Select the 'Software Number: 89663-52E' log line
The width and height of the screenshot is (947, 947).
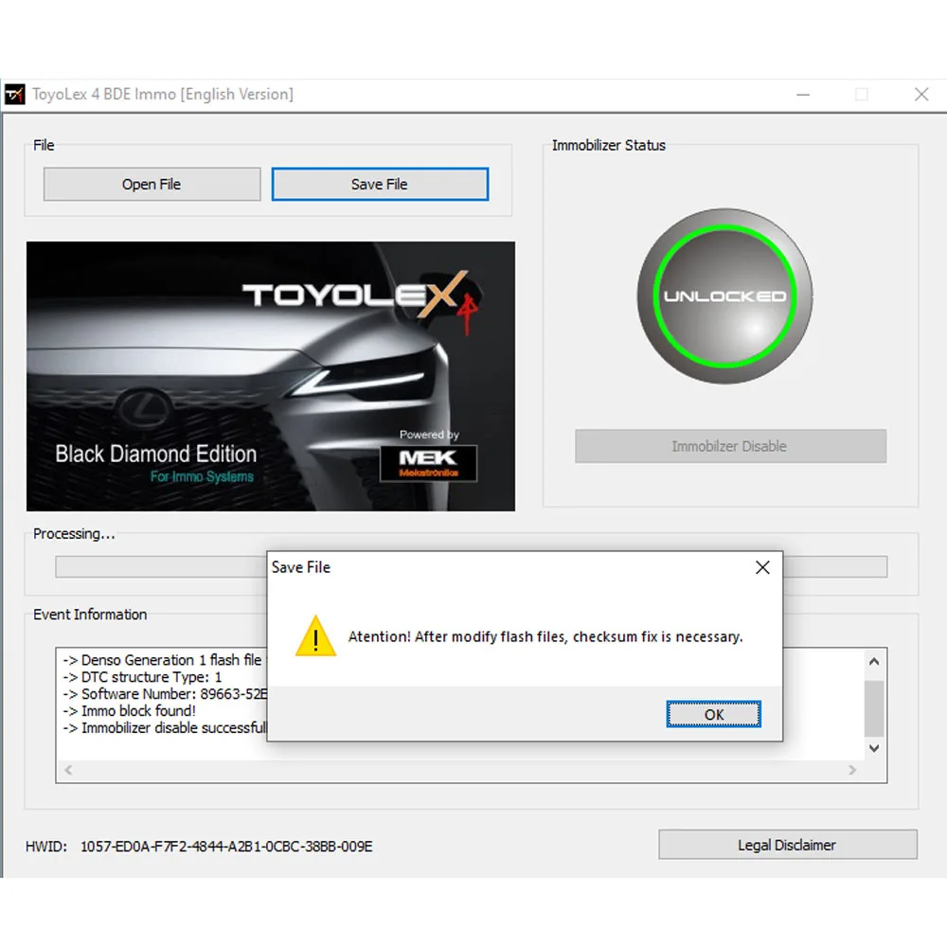(165, 694)
